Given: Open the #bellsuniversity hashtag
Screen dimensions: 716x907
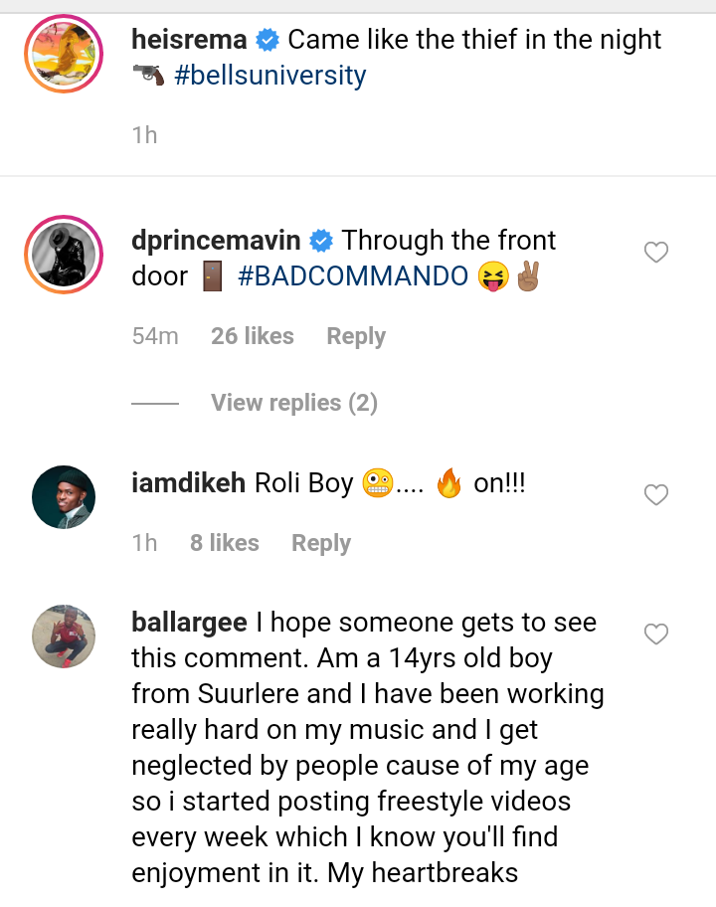Looking at the screenshot, I should pyautogui.click(x=269, y=76).
